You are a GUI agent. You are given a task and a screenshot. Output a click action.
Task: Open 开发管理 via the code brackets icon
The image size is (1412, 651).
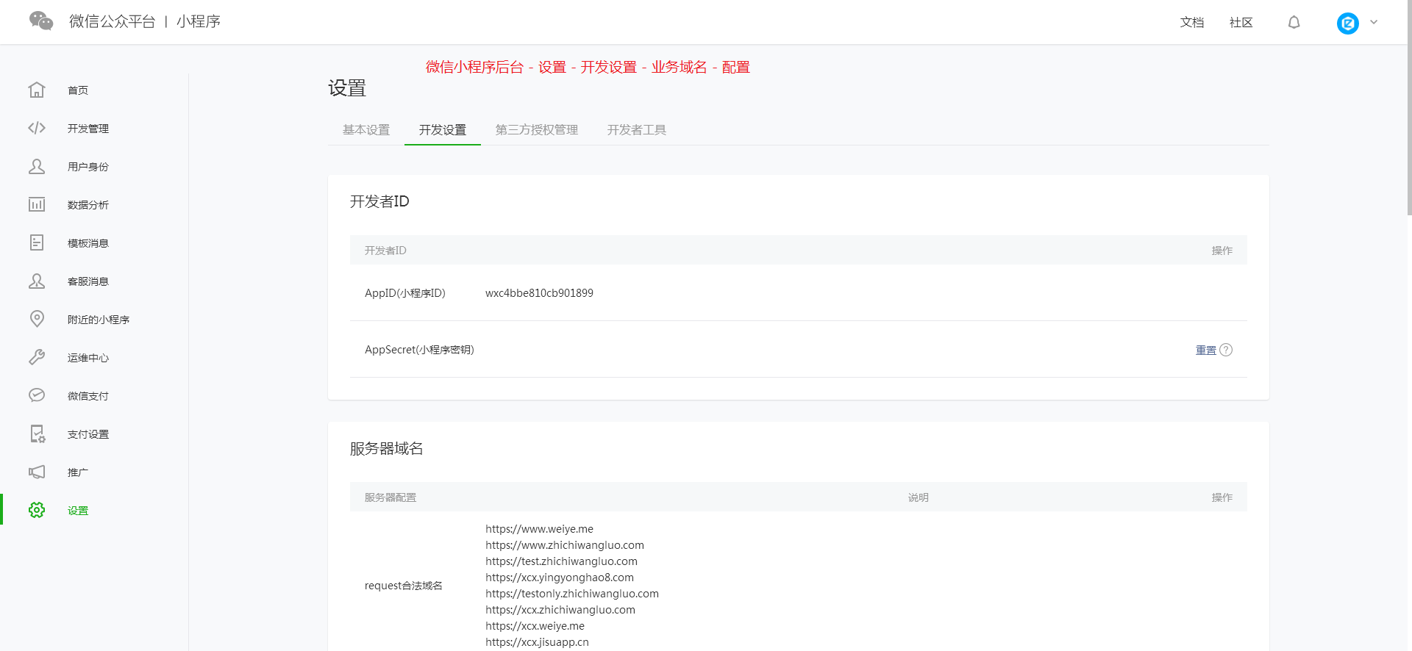37,128
